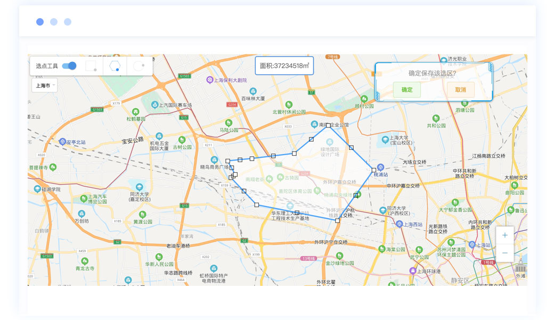Click the 中环沪嘉立交桥 interchange label
The width and height of the screenshot is (554, 320).
click(x=403, y=186)
